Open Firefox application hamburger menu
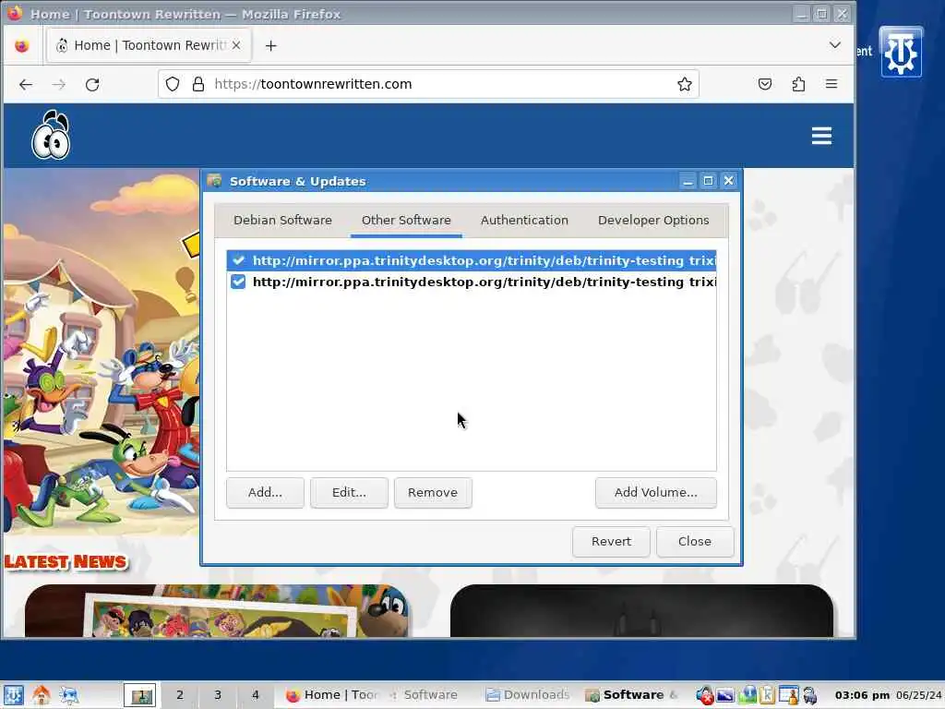This screenshot has width=945, height=709. click(x=831, y=84)
